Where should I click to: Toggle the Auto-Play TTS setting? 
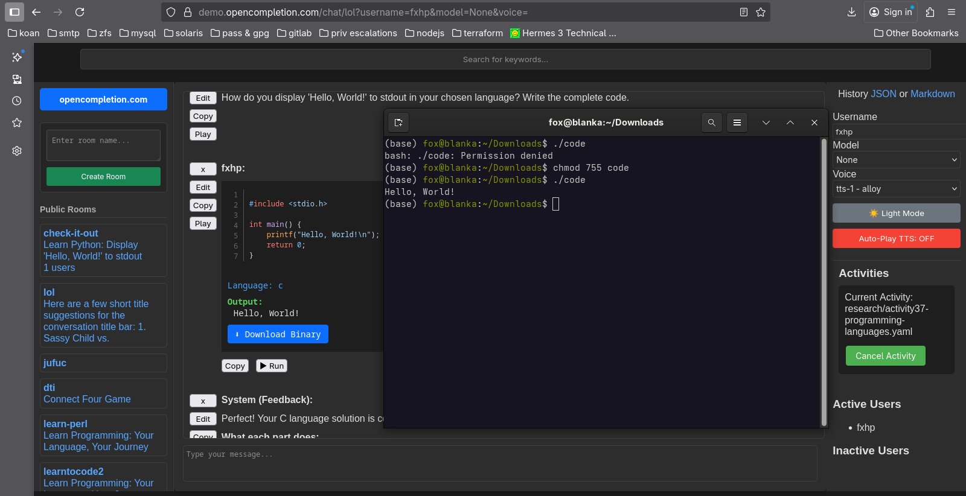click(896, 238)
